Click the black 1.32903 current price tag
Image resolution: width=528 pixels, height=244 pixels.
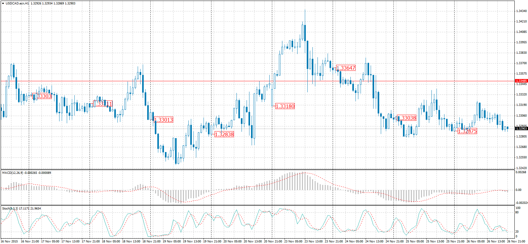(521, 129)
